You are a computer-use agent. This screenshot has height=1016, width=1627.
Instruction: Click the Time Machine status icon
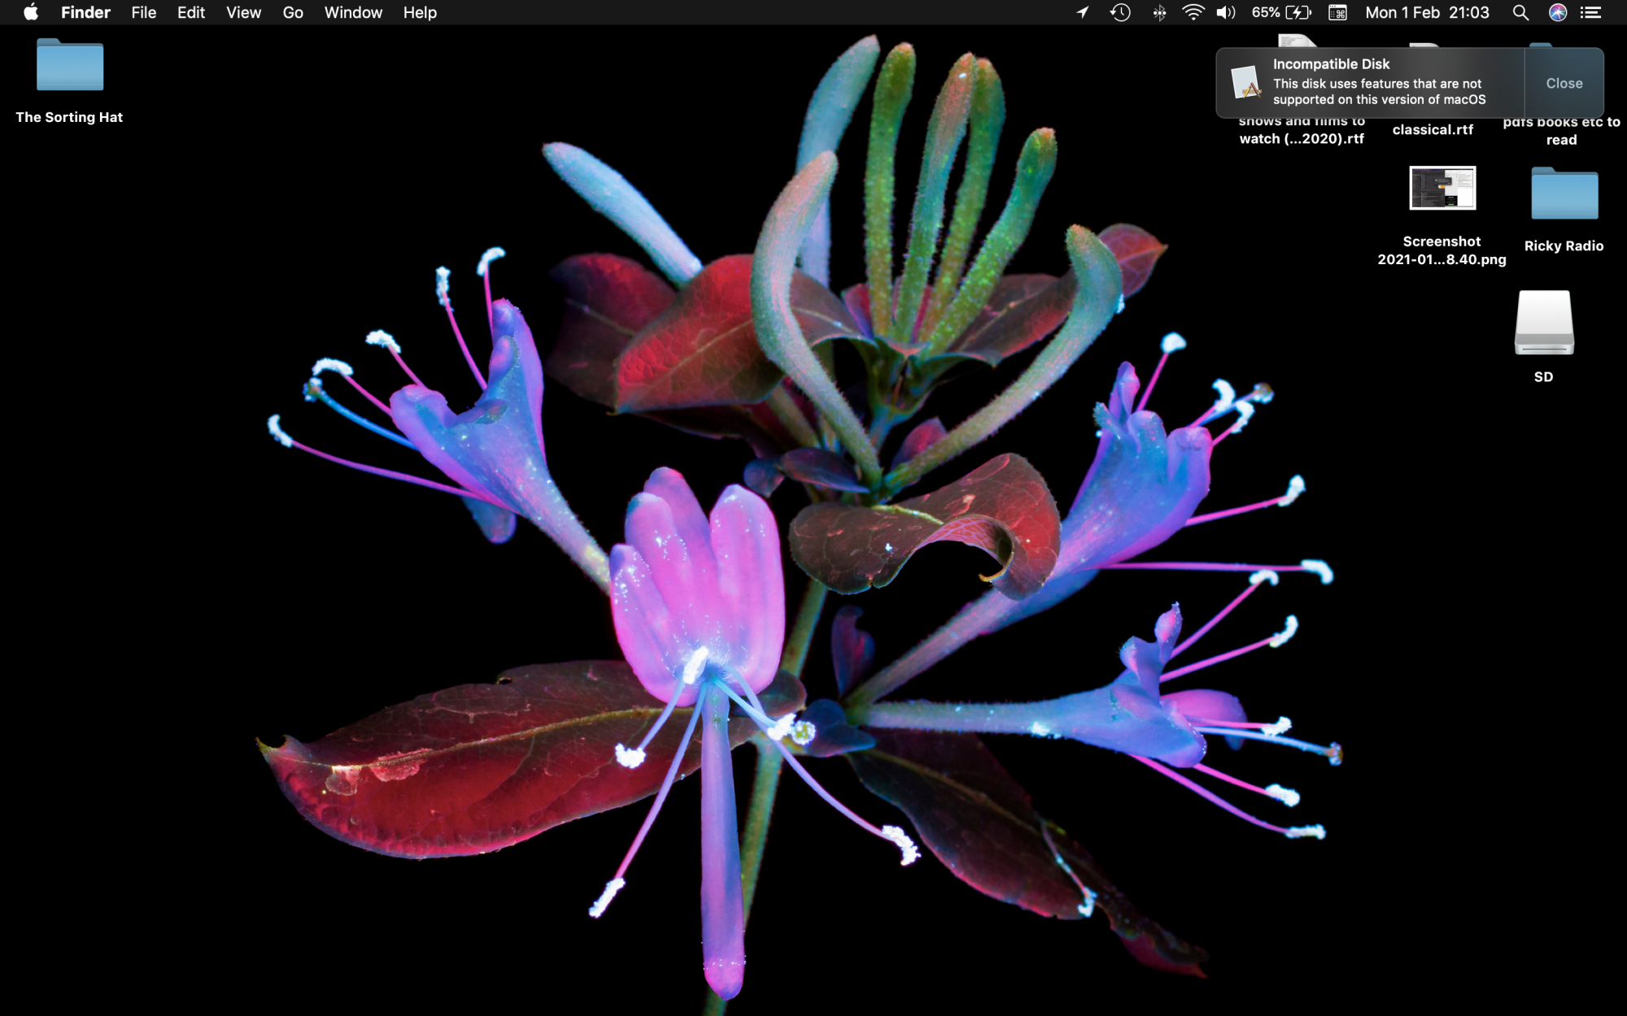[1120, 12]
